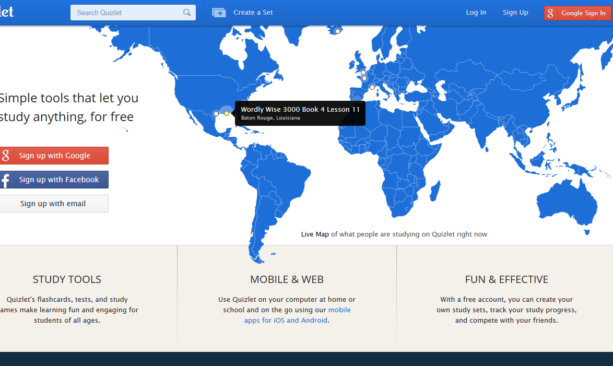Select the yellow study marker near the Gulf
This screenshot has height=366, width=613.
[x=226, y=113]
